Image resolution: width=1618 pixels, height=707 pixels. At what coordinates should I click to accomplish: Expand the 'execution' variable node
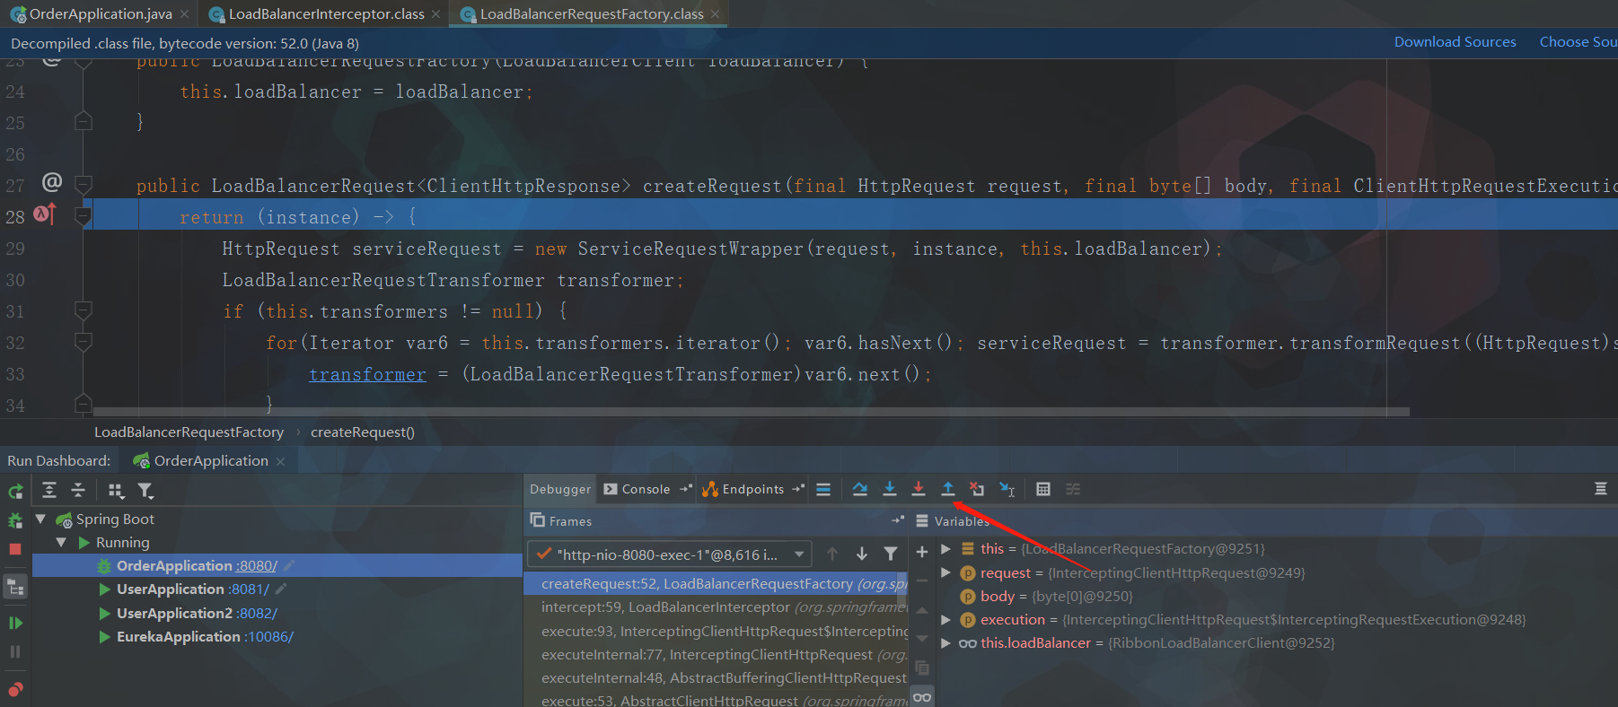click(945, 619)
